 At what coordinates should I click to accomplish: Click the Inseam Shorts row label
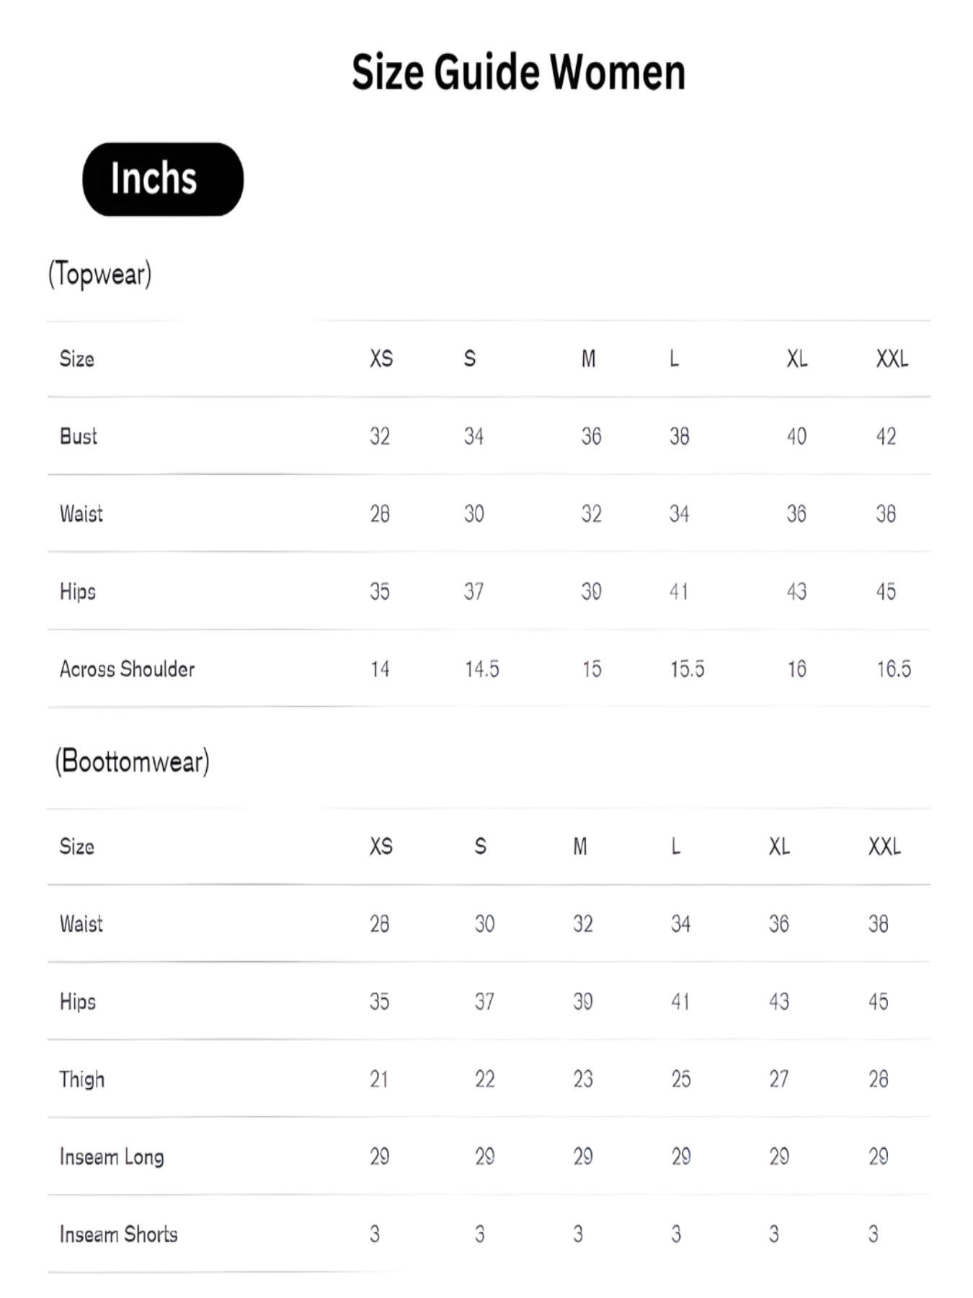pyautogui.click(x=118, y=1235)
